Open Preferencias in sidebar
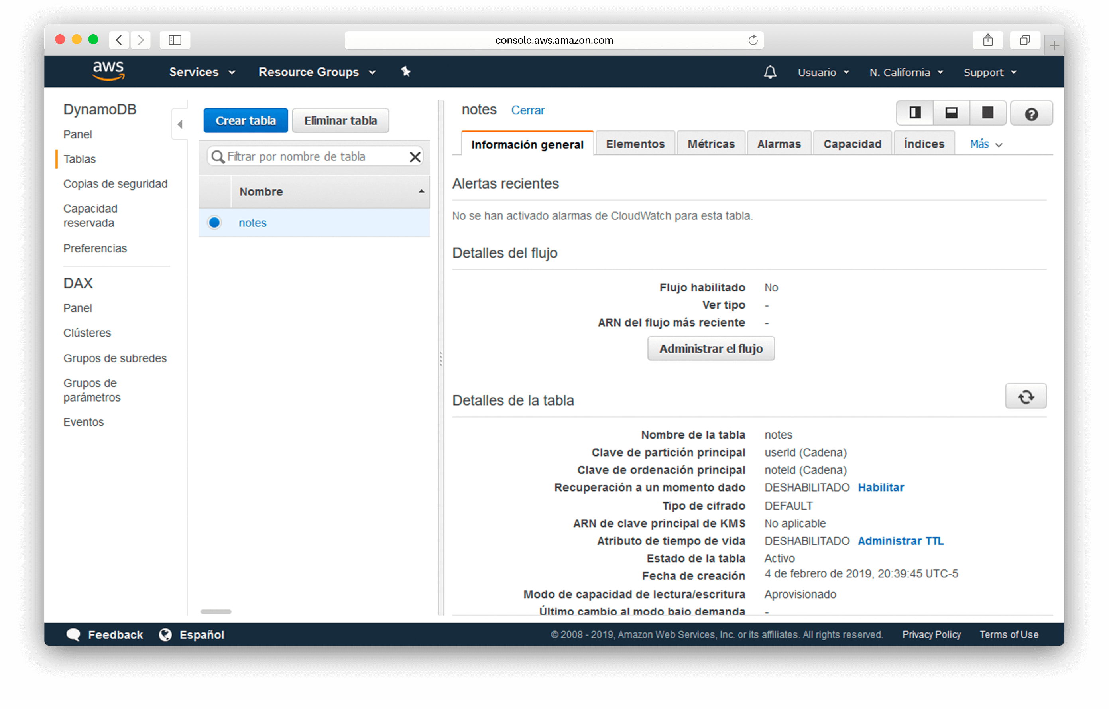This screenshot has height=709, width=1109. pos(95,248)
